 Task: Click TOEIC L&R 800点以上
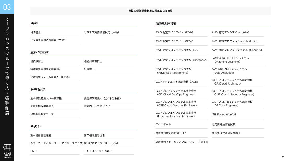(x=98, y=151)
